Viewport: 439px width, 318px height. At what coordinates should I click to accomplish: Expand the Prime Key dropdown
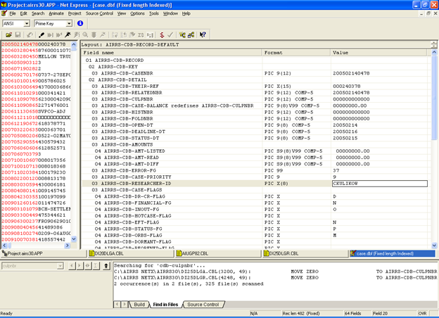tap(70, 23)
